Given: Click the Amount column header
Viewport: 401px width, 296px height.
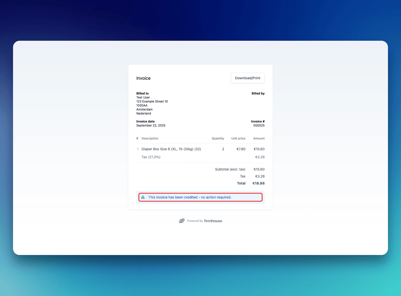Looking at the screenshot, I should [258, 138].
